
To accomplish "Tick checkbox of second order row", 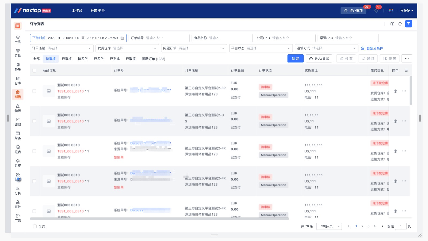I will coord(34,121).
